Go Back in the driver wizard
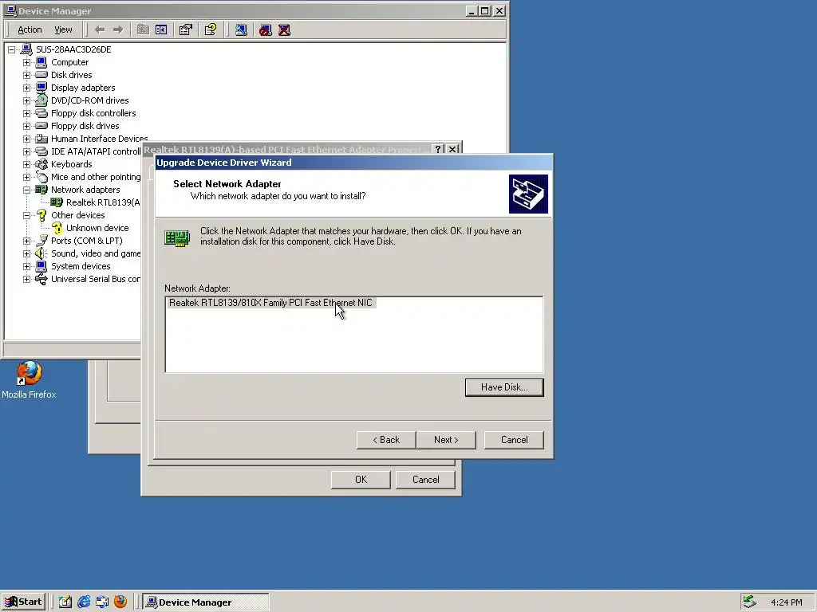The width and height of the screenshot is (817, 612). point(386,440)
